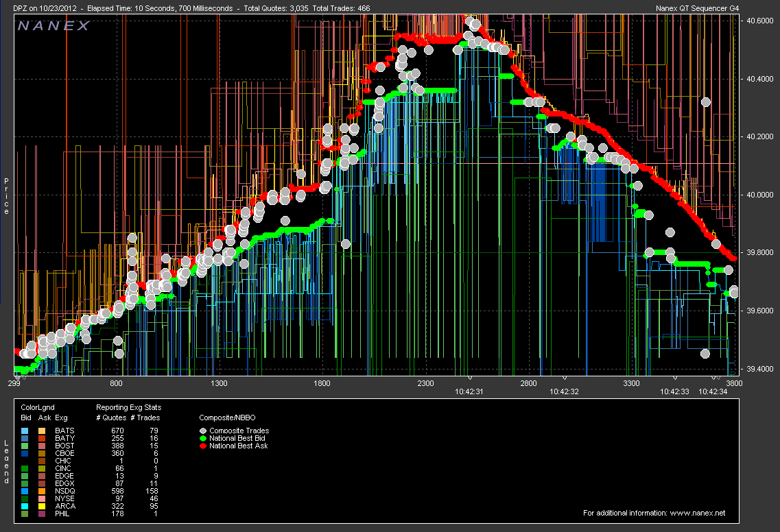This screenshot has height=532, width=780.
Task: Click the 39.4000 price axis label
Action: tap(760, 369)
